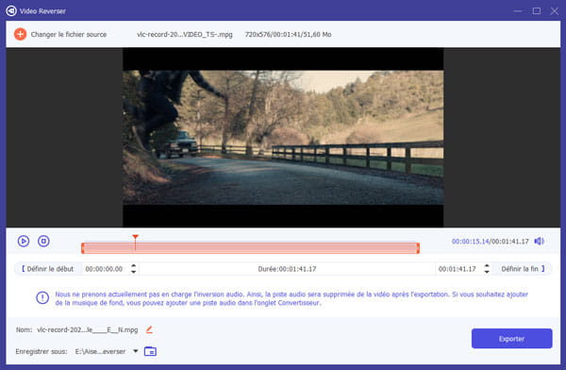Increase end time with up stepper arrow
This screenshot has width=566, height=370.
pos(487,266)
